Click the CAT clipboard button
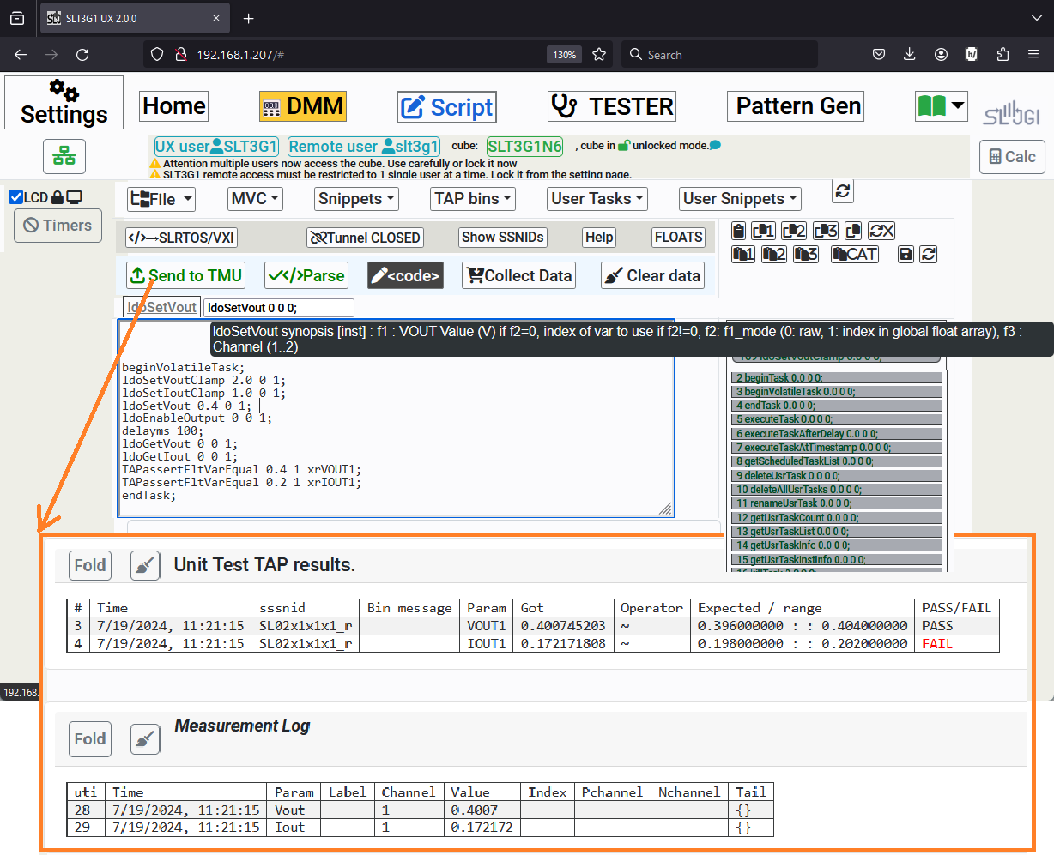The image size is (1054, 855). (x=854, y=254)
